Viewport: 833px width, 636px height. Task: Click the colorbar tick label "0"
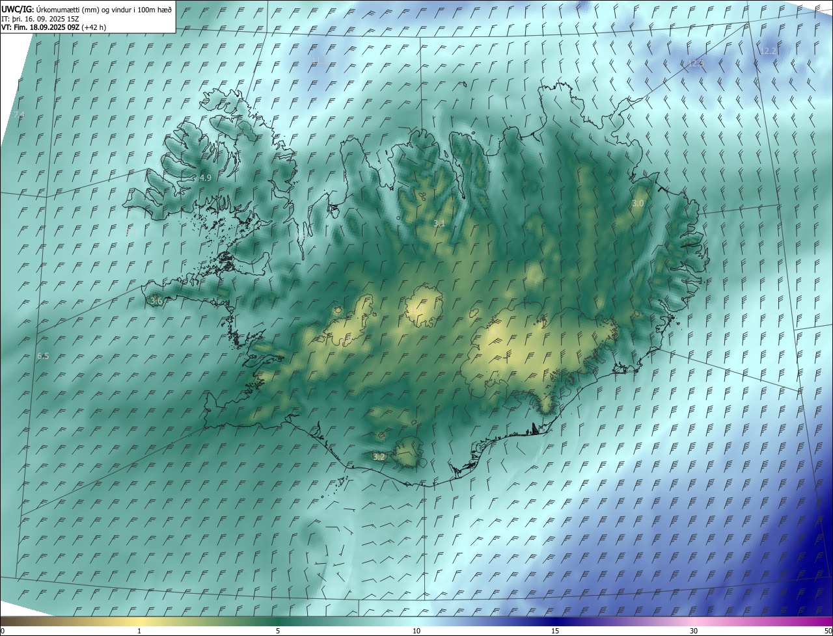(3, 631)
